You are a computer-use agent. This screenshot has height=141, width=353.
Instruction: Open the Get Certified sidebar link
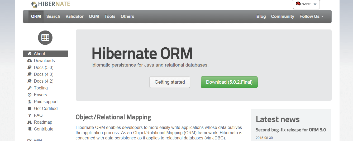pyautogui.click(x=46, y=108)
